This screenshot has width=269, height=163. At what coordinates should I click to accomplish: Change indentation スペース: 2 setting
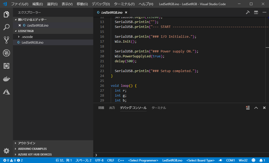84,160
